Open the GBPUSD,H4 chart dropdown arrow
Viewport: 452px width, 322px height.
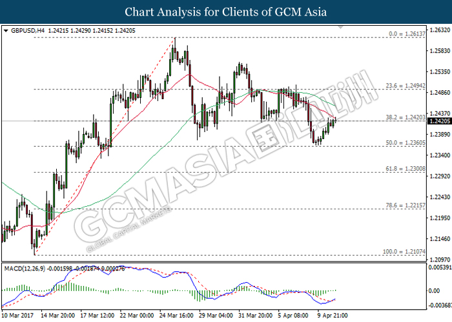6,31
